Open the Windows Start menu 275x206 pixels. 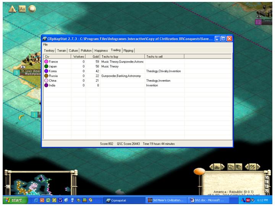click(x=15, y=200)
